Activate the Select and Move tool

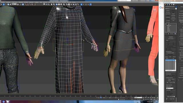tap(4, 5)
